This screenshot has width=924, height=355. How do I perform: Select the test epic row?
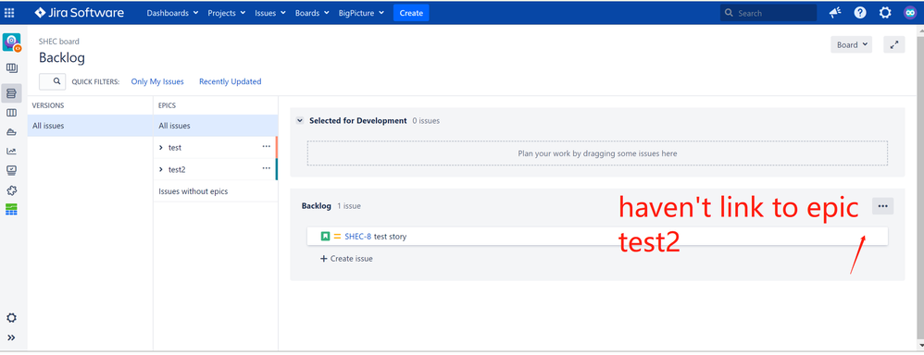coord(215,148)
